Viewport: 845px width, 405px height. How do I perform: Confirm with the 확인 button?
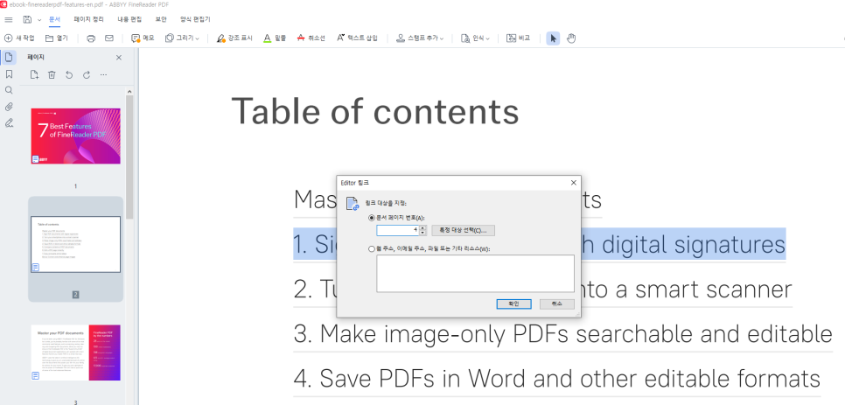coord(513,304)
